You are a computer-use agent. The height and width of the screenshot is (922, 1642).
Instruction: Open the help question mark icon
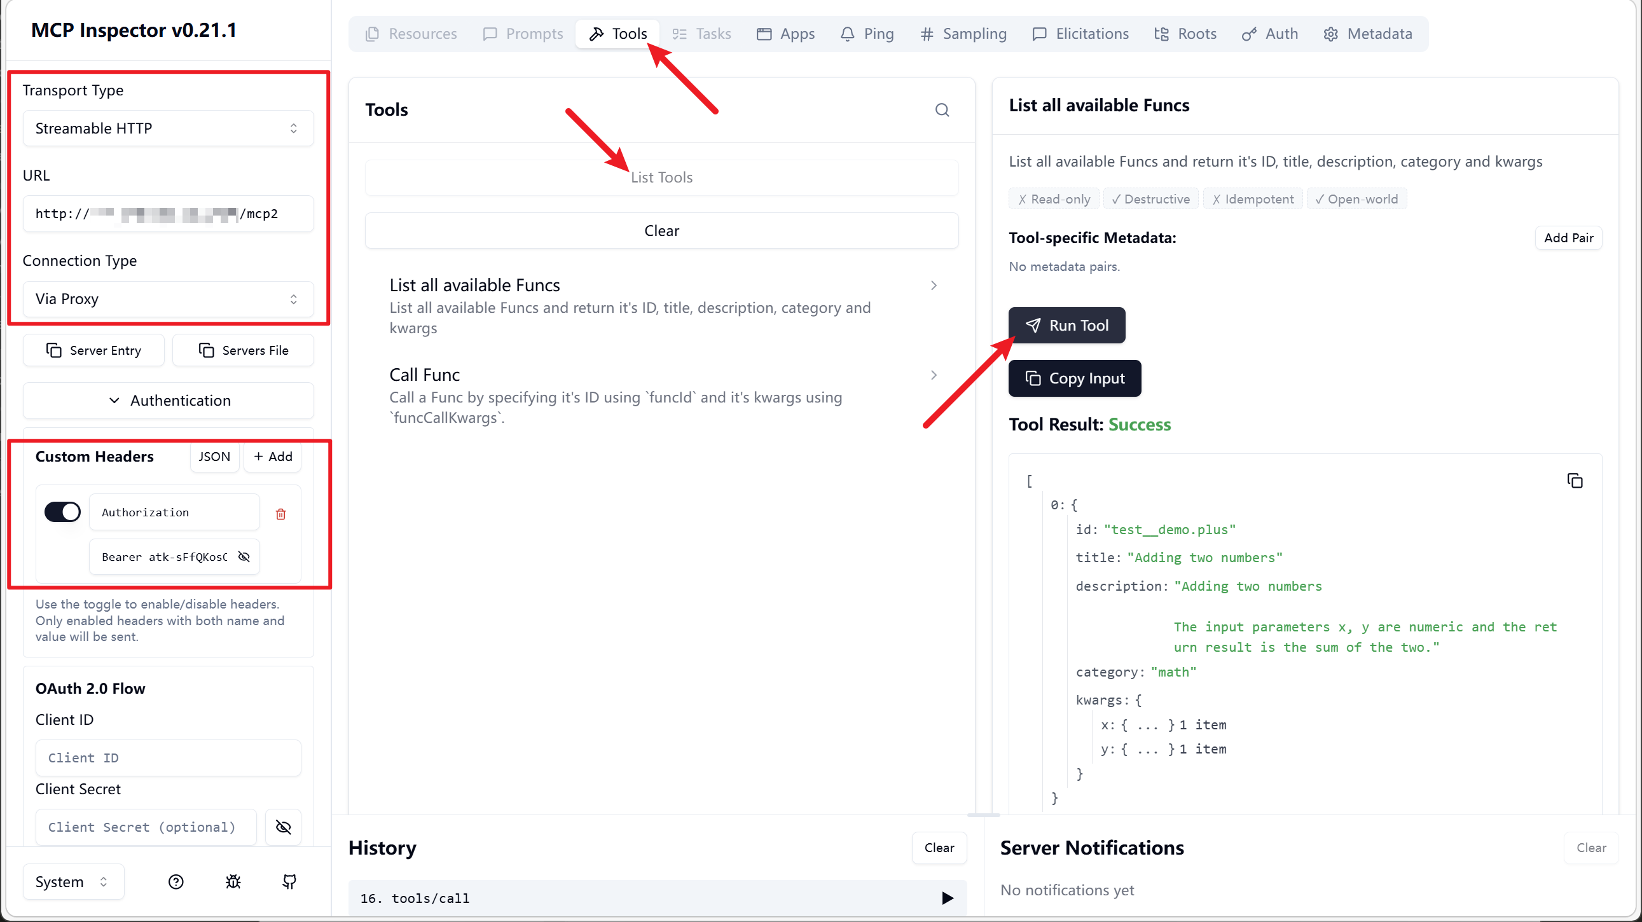(176, 881)
